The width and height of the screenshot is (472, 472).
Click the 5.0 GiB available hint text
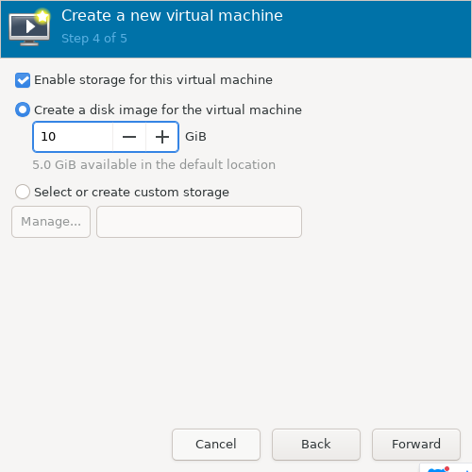pyautogui.click(x=154, y=164)
